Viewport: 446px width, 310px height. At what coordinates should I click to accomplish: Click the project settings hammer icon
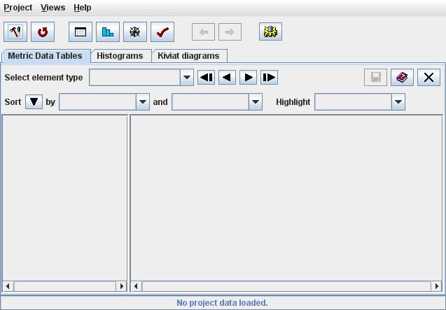coord(15,32)
